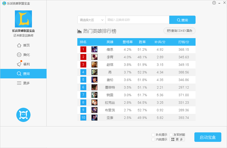Toggle the 友军技能 checkbox
227x148 pixels.
pyautogui.click(x=171, y=135)
